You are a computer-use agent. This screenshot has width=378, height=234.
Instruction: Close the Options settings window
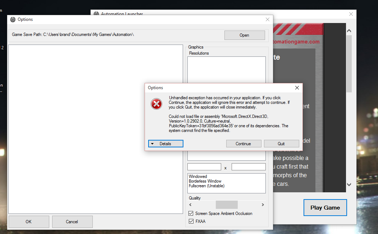(x=267, y=19)
